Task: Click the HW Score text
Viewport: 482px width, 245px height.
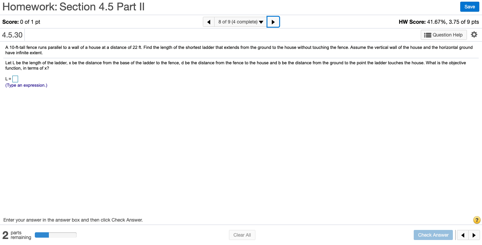Action: (x=439, y=22)
